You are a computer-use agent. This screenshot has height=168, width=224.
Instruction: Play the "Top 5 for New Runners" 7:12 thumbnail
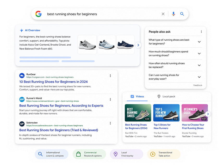(166, 113)
